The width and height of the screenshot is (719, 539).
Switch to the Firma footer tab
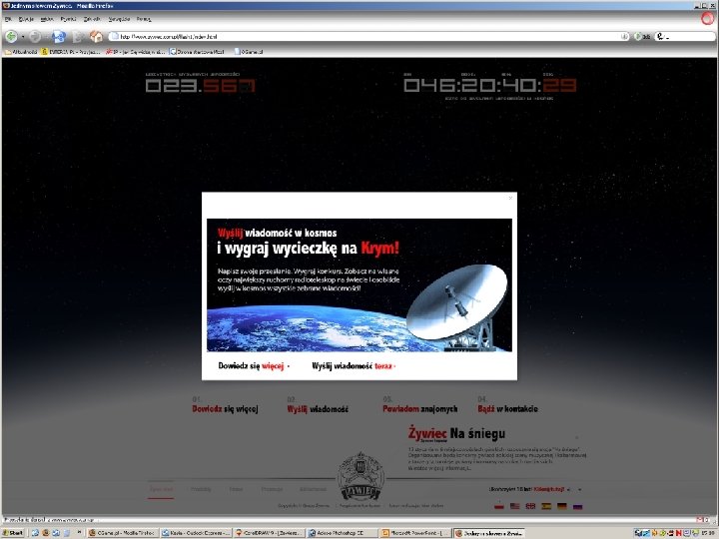(236, 489)
